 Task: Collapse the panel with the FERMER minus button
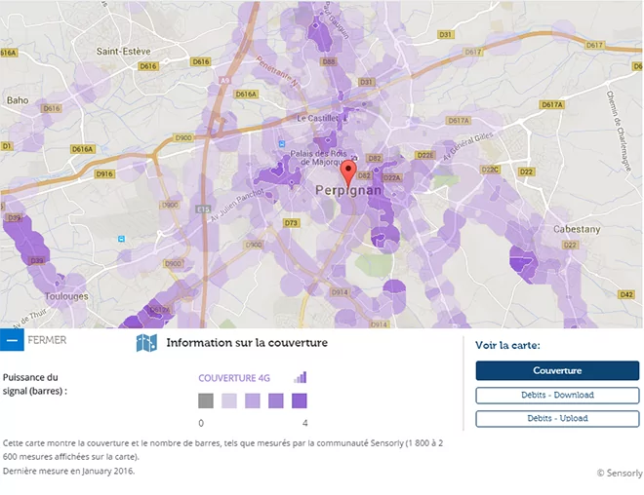[12, 341]
